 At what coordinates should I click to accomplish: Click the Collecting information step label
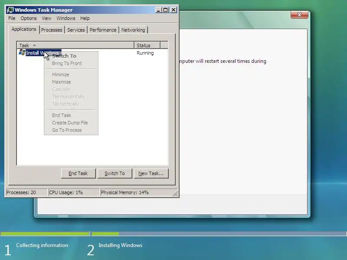[x=42, y=245]
